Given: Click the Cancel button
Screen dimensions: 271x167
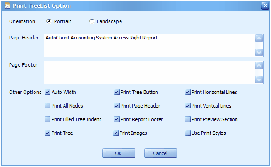Looking at the screenshot, I should click(161, 153).
